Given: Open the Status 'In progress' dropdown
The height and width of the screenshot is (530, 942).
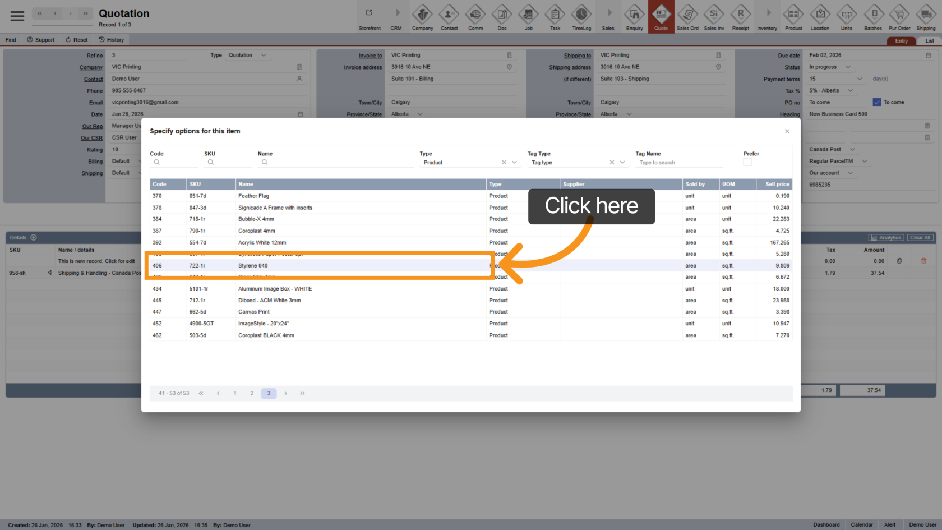Looking at the screenshot, I should click(x=848, y=67).
